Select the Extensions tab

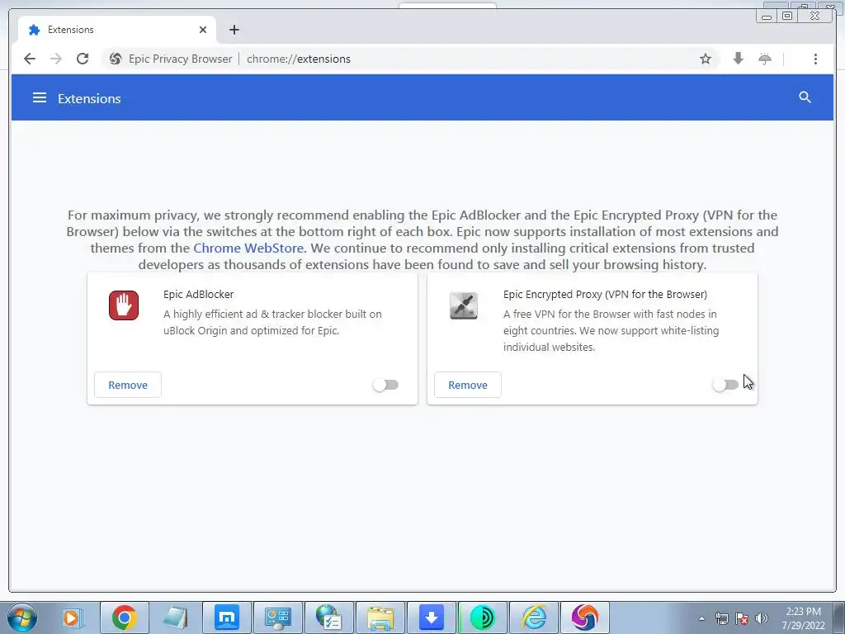click(x=117, y=30)
